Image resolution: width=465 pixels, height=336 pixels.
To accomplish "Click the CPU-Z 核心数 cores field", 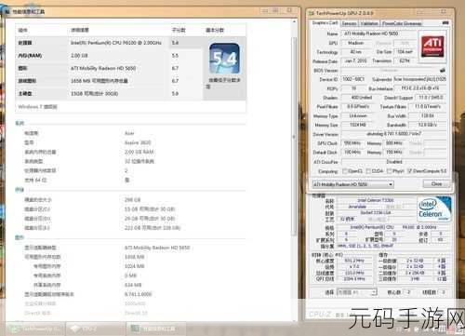I will (409, 292).
